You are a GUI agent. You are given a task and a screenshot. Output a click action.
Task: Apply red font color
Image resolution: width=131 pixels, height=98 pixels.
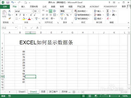pos(29,19)
